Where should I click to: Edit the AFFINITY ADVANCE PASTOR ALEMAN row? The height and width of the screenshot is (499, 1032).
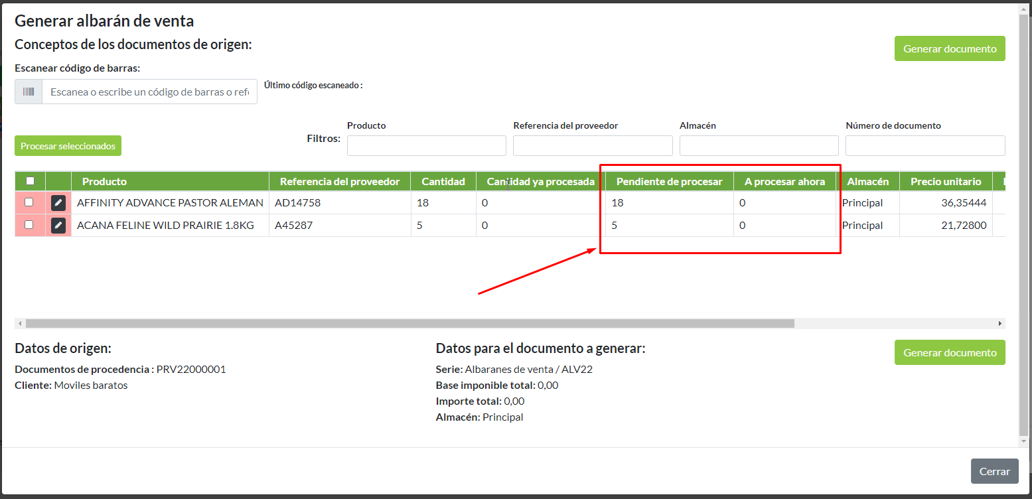(x=58, y=203)
